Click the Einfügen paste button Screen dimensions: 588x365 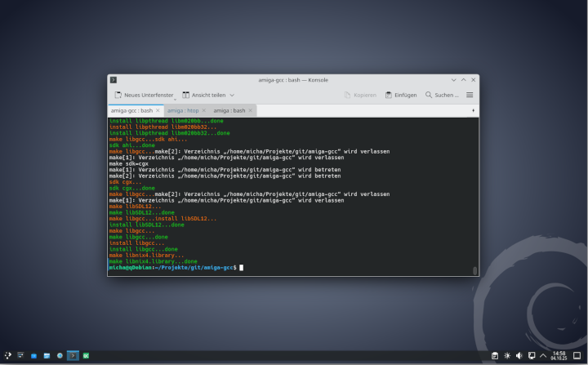pos(401,95)
